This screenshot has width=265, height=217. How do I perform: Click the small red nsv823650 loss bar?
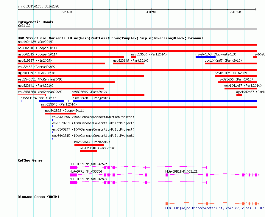coord(134,57)
